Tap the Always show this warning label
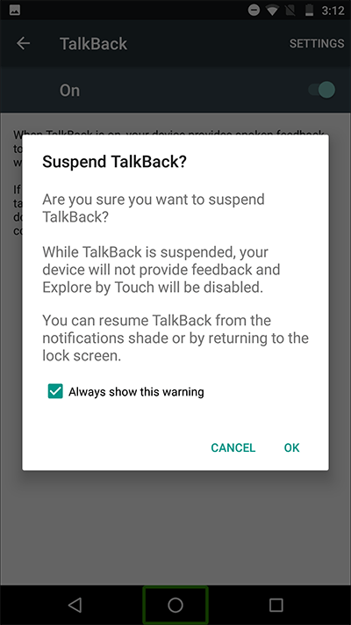Screen dimensions: 351x625 (136, 392)
